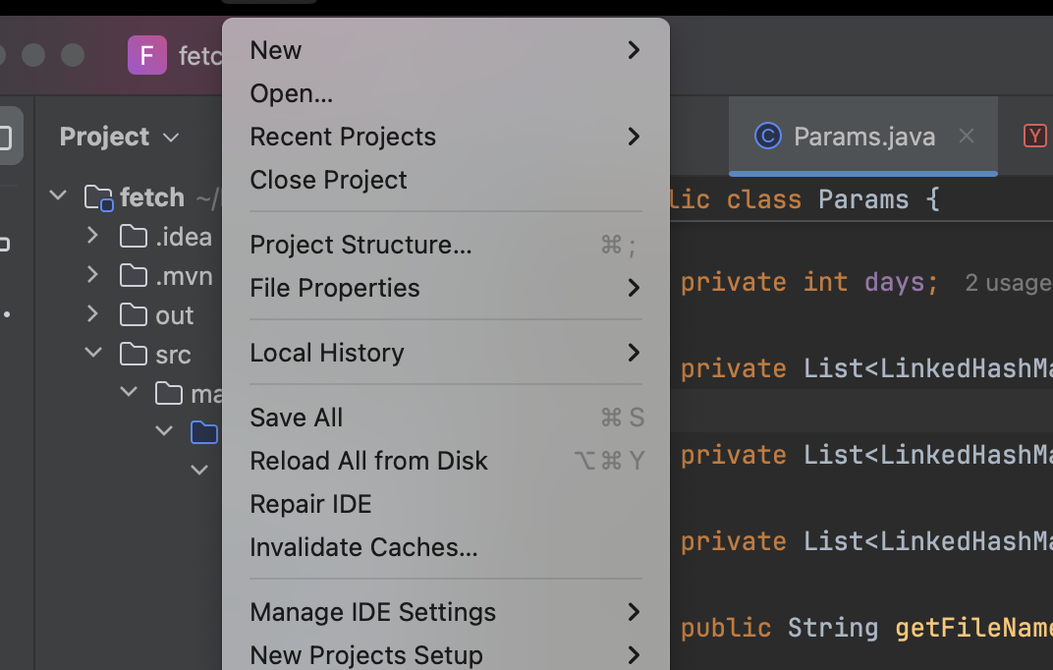Viewport: 1053px width, 670px height.
Task: Click the out folder icon
Action: 134,315
